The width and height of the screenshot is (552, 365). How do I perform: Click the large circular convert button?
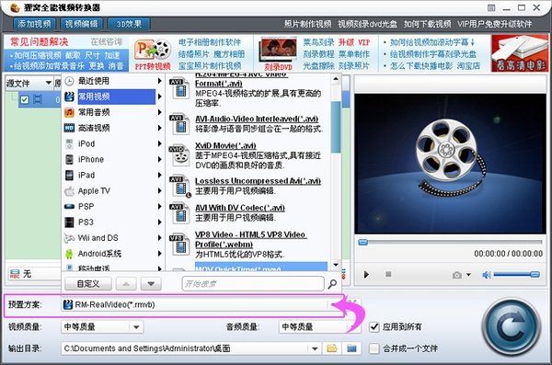click(512, 326)
